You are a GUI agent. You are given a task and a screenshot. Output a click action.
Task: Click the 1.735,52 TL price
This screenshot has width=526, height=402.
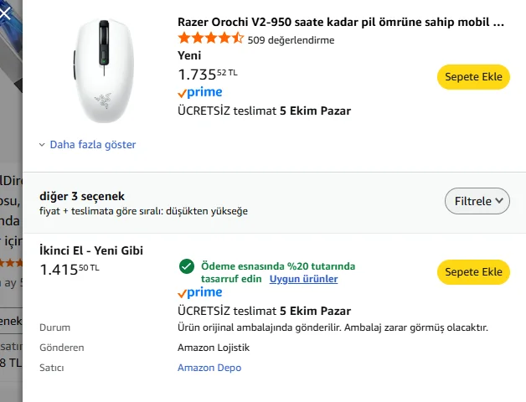point(207,74)
